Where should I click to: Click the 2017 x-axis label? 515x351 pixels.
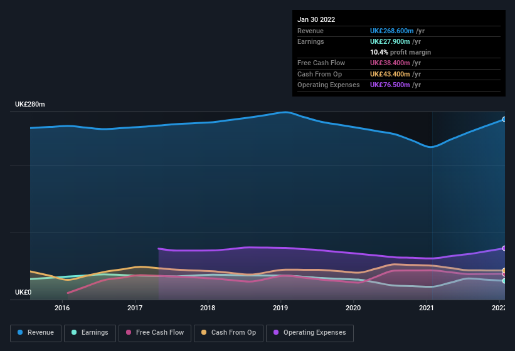[x=135, y=308]
